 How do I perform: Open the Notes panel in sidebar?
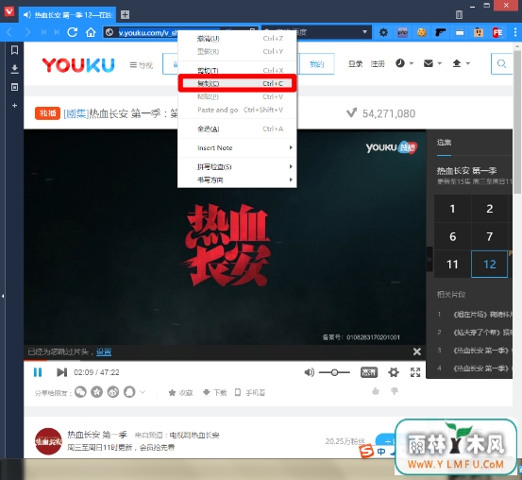14,87
